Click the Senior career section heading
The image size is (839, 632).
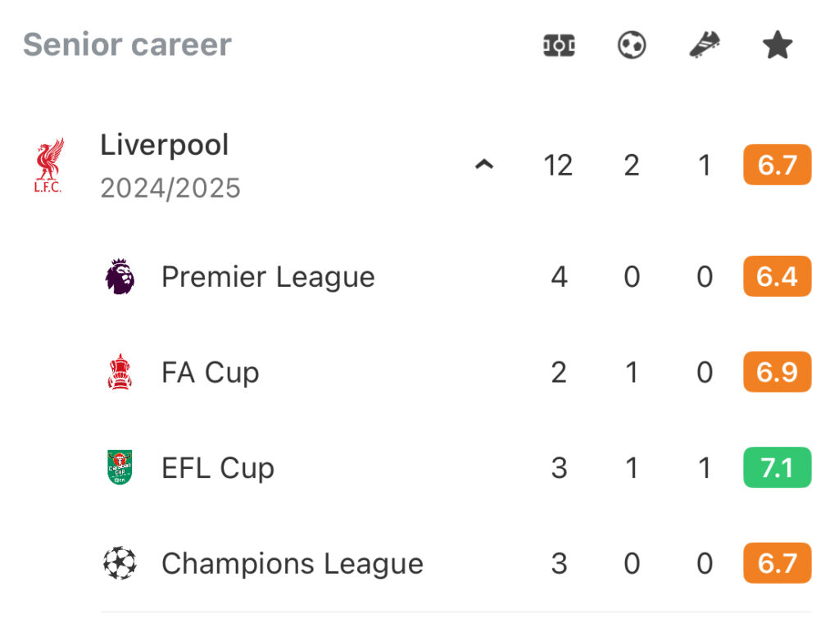127,44
